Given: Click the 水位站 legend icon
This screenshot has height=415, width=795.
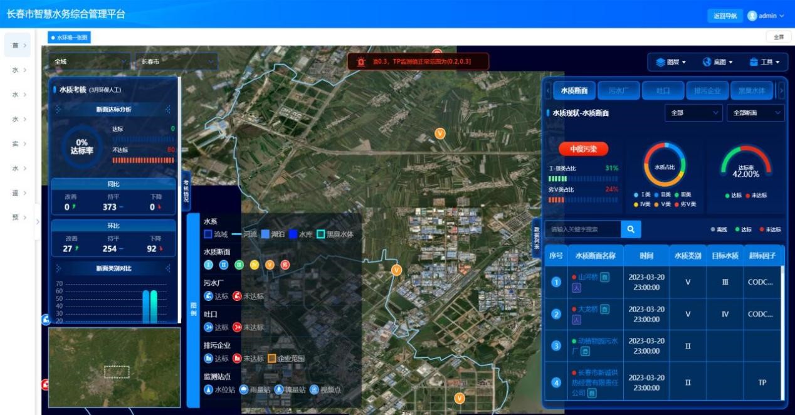Looking at the screenshot, I should [x=209, y=389].
